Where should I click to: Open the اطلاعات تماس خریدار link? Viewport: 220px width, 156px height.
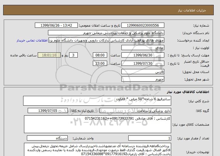click(x=32, y=40)
